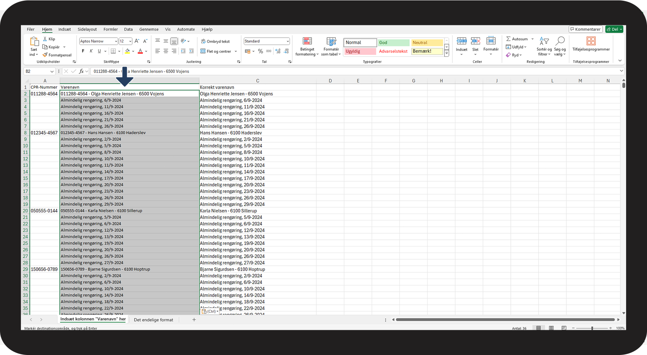647x355 pixels.
Task: Click the Autosum sigma icon
Action: [x=508, y=39]
